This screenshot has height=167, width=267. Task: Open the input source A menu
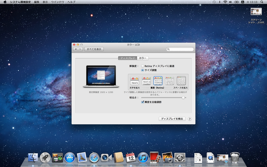coord(243,2)
